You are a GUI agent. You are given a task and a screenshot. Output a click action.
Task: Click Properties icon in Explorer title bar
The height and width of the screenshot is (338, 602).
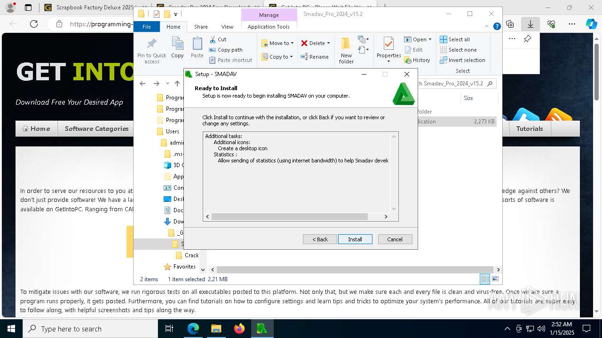pos(157,14)
